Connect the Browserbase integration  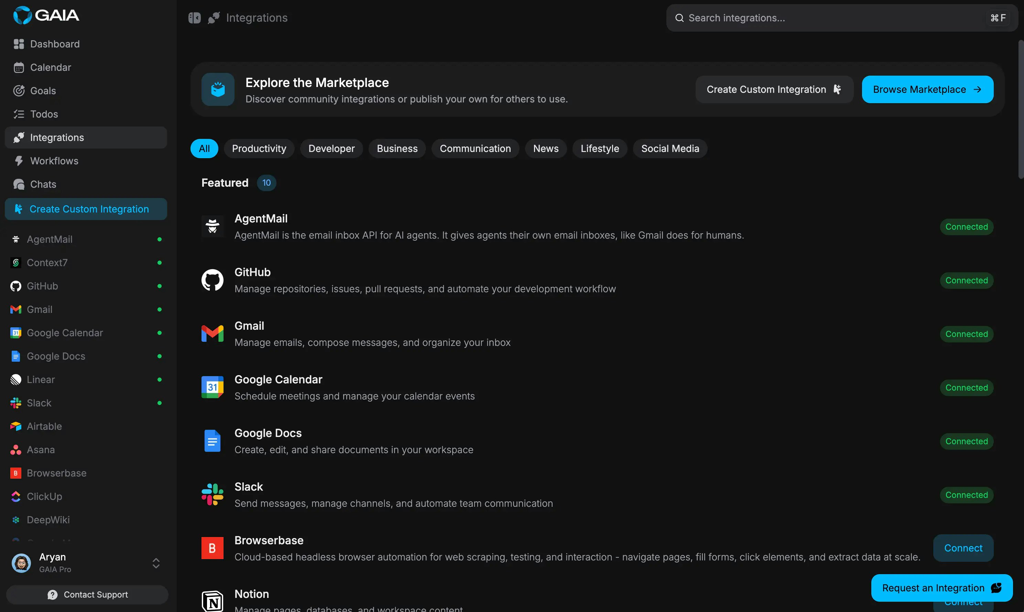(x=963, y=548)
